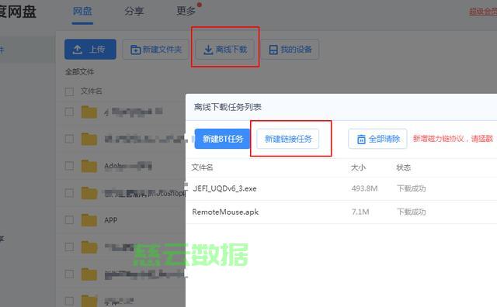Click the first folder icon in the list
Viewport: 497px width, 307px height.
point(89,112)
